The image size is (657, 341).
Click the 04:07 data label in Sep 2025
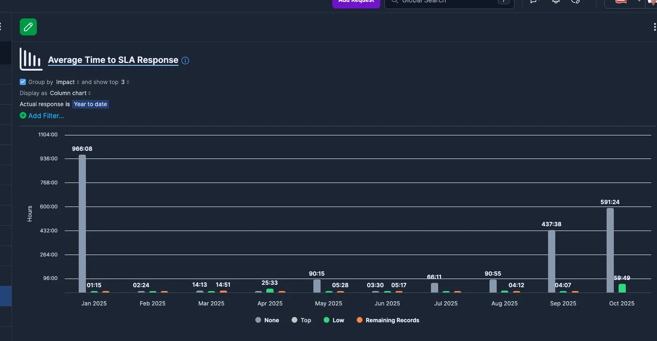[563, 285]
